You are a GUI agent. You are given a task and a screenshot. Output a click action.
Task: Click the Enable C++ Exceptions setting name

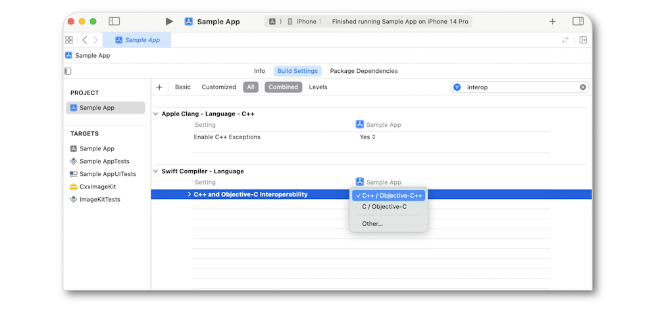click(227, 137)
